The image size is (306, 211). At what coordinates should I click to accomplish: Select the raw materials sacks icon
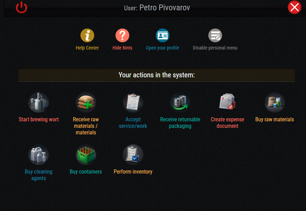tap(86, 103)
